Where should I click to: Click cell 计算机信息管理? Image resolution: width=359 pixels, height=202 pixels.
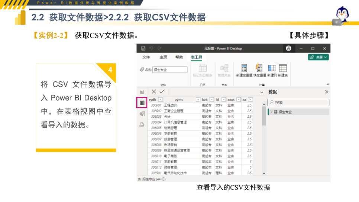click(x=175, y=122)
